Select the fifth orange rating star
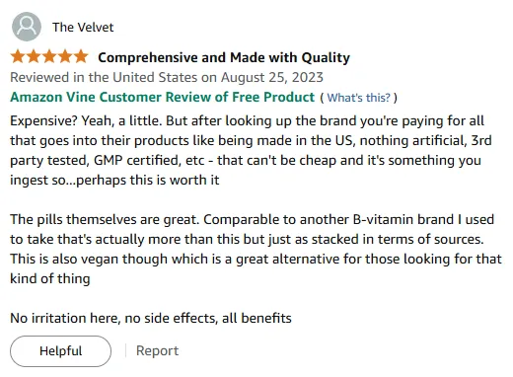The width and height of the screenshot is (513, 377). [81, 56]
